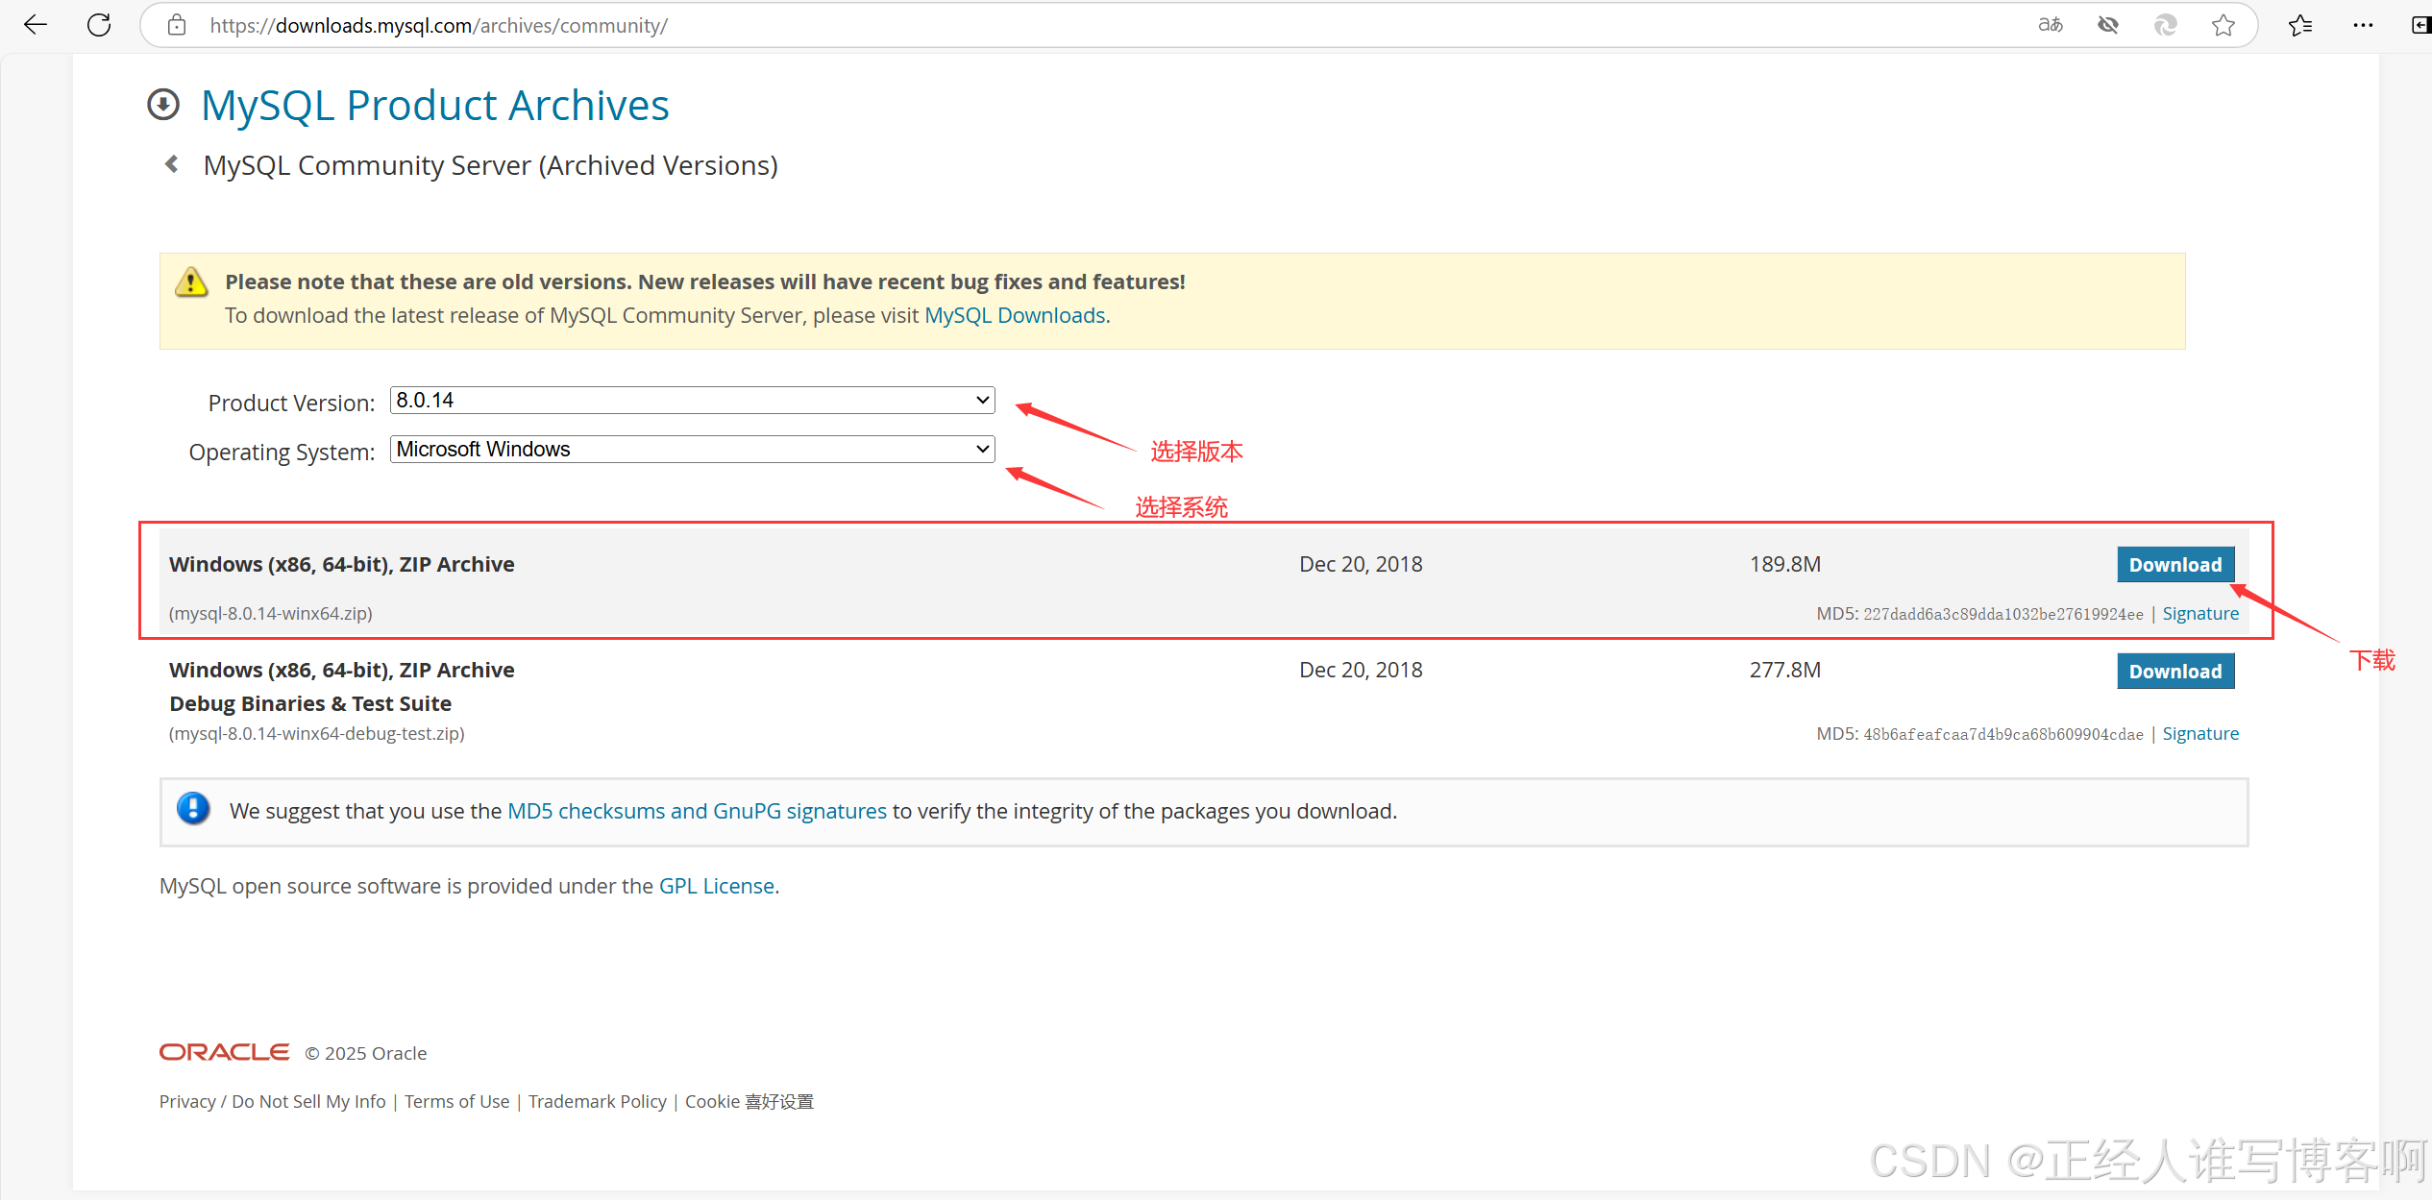The height and width of the screenshot is (1200, 2432).
Task: Reload the current page
Action: (x=99, y=25)
